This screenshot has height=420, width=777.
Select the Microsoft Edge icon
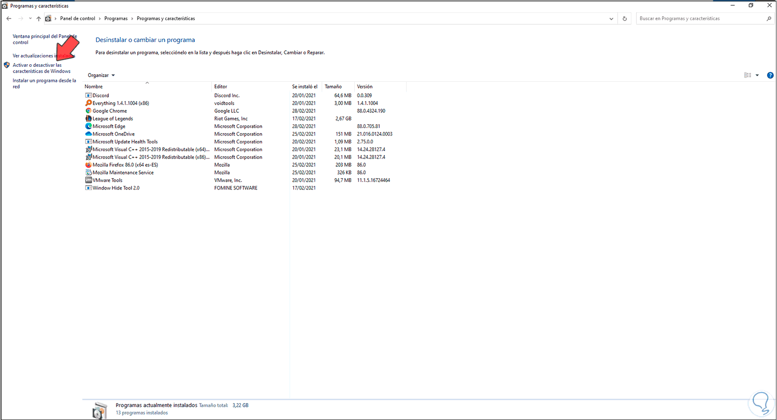pos(88,126)
